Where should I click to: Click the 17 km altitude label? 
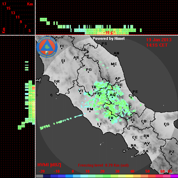pos(4,4)
